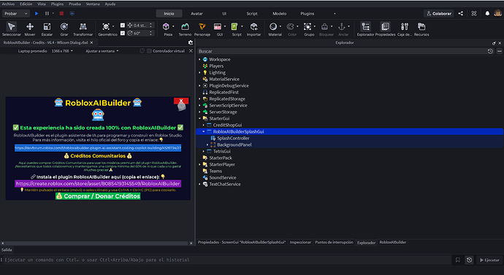Close the splash dialog with red X

[x=181, y=101]
